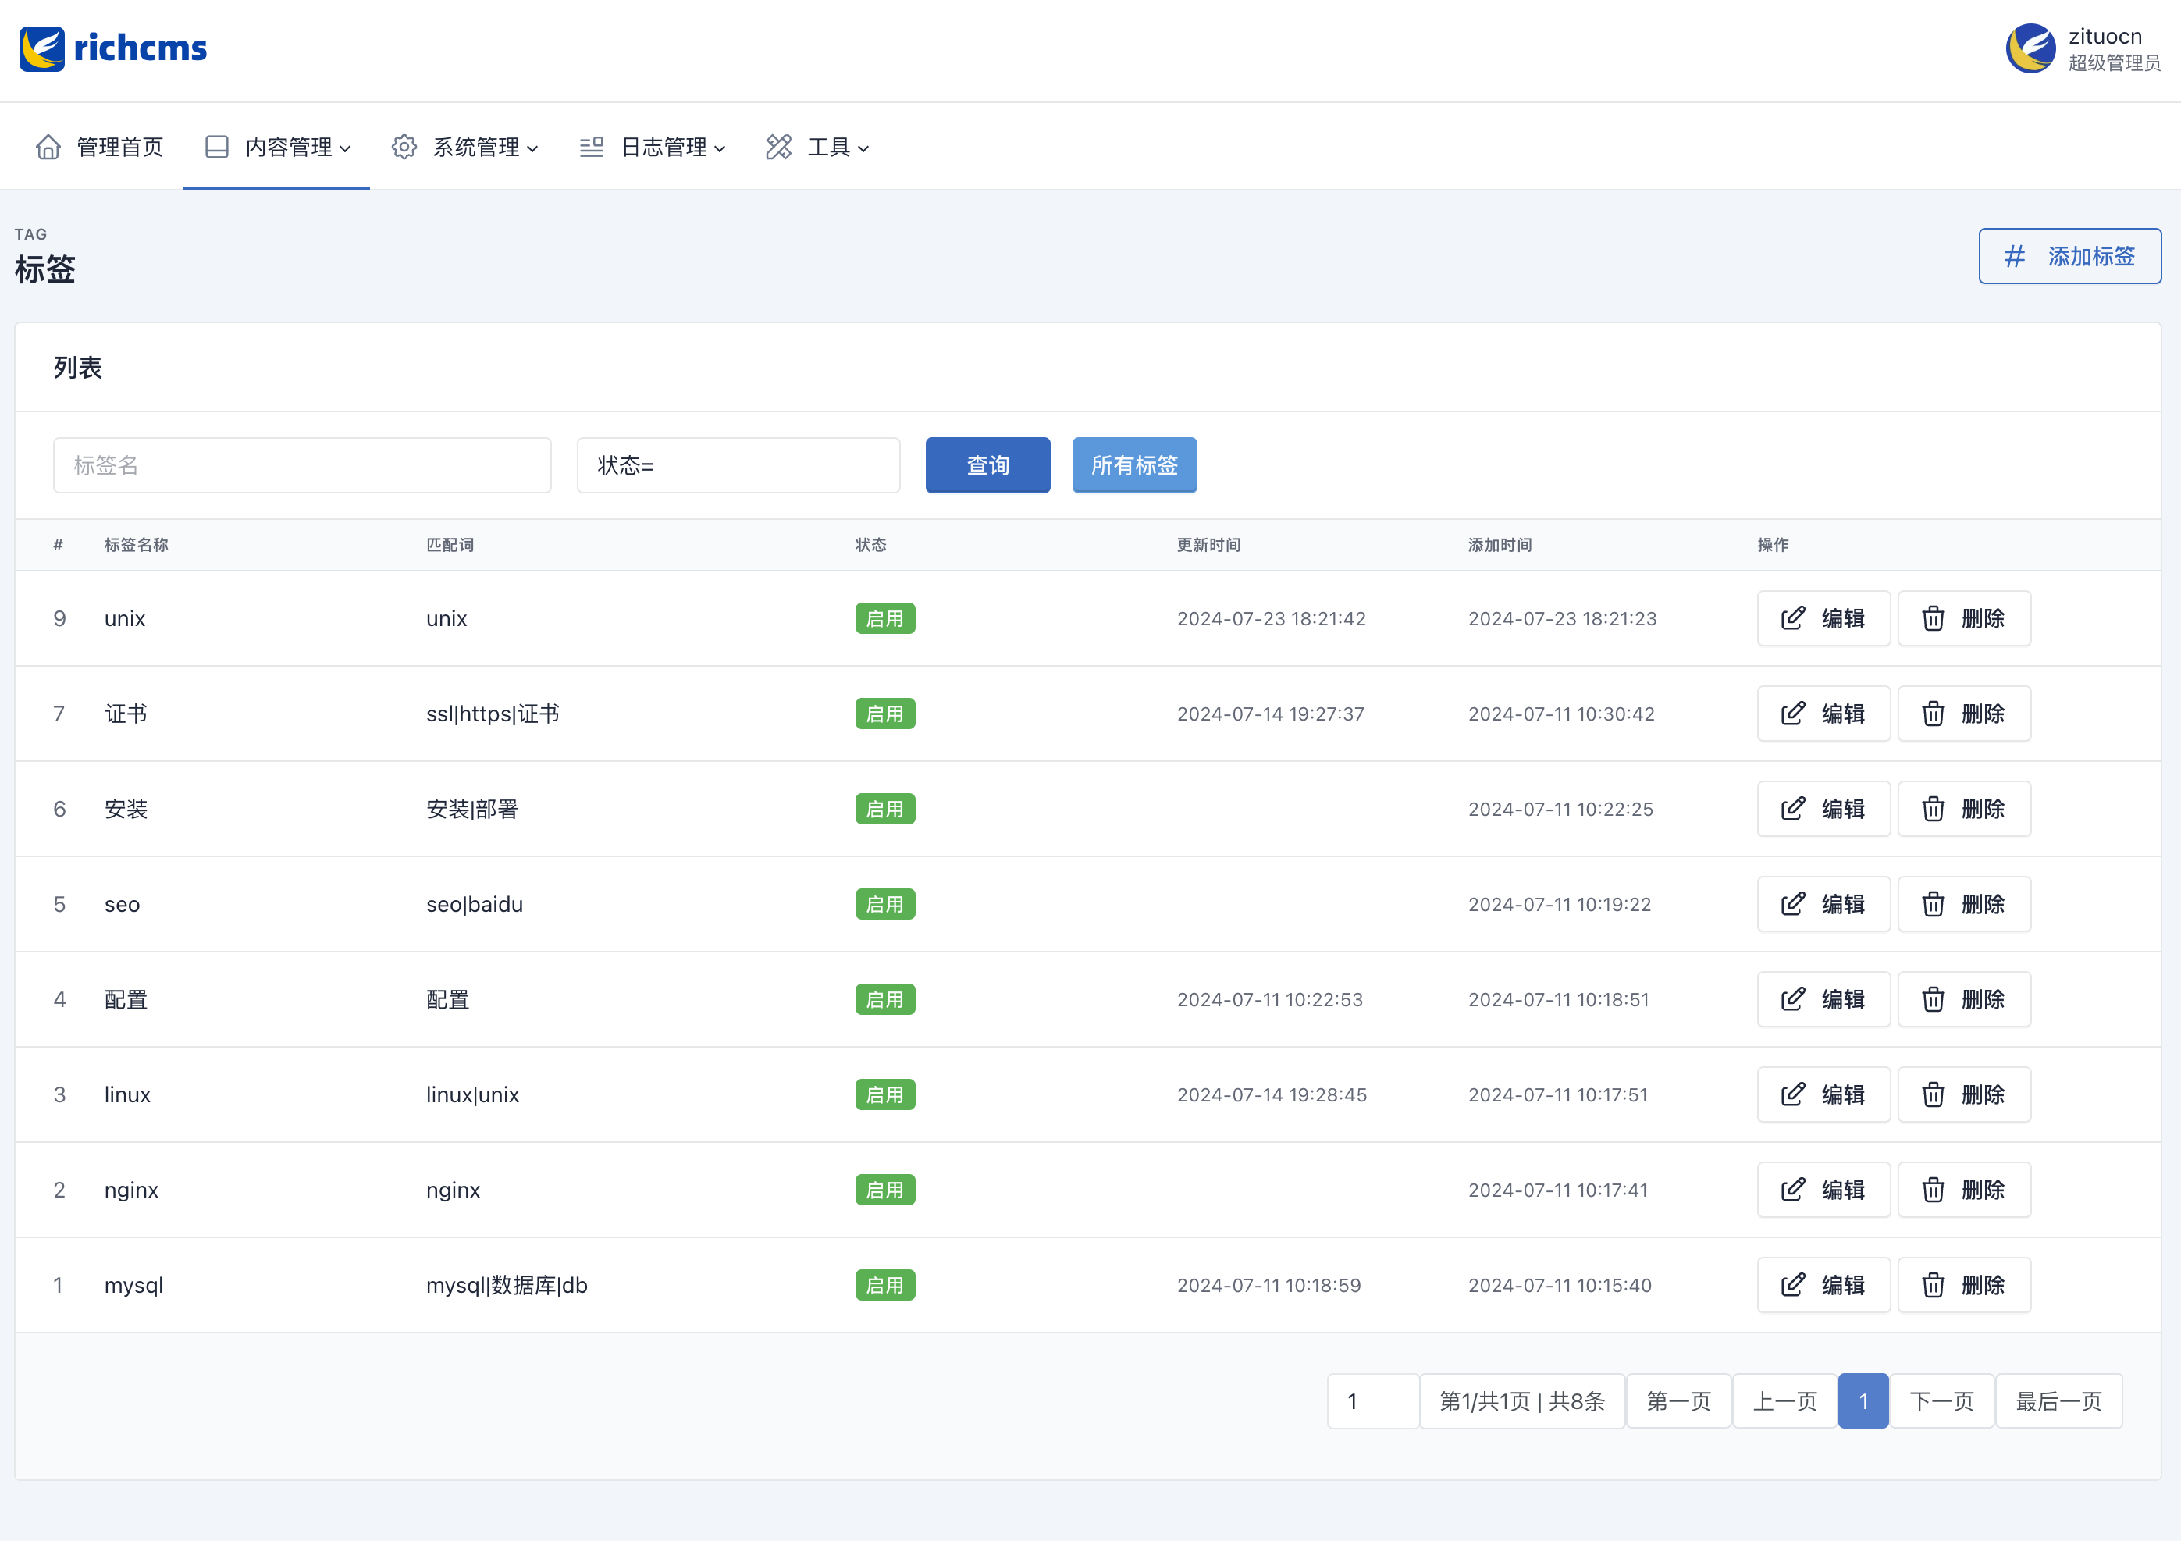Image resolution: width=2181 pixels, height=1541 pixels.
Task: Click the content panel icon beside 内容管理
Action: point(216,148)
